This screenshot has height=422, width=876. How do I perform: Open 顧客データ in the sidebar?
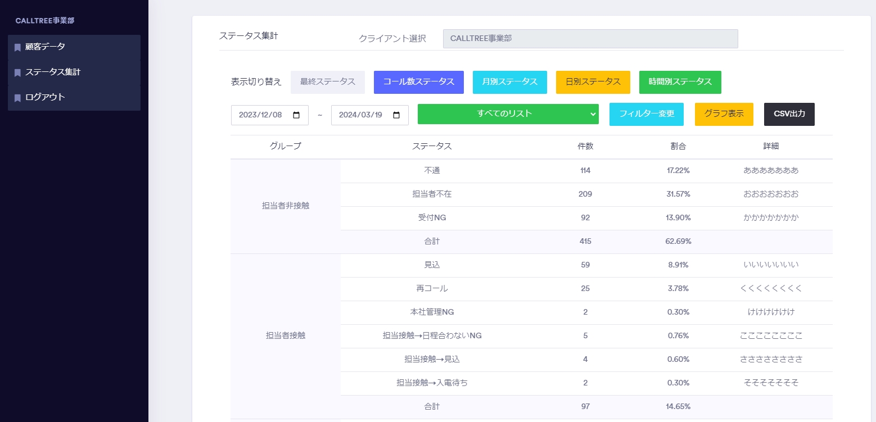[74, 47]
